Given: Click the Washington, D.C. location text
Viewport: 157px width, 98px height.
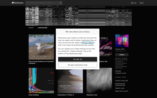Looking at the screenshot, I should [121, 51].
